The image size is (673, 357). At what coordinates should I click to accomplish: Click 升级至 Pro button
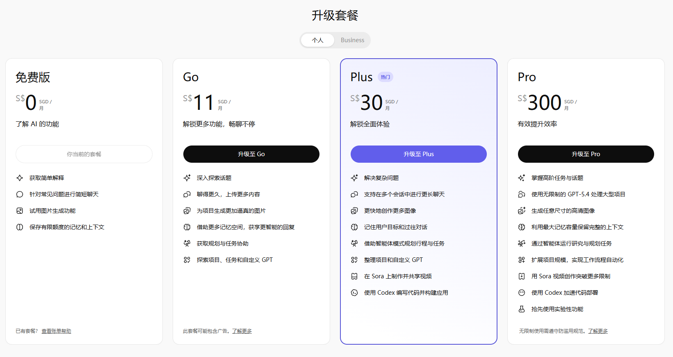(586, 154)
